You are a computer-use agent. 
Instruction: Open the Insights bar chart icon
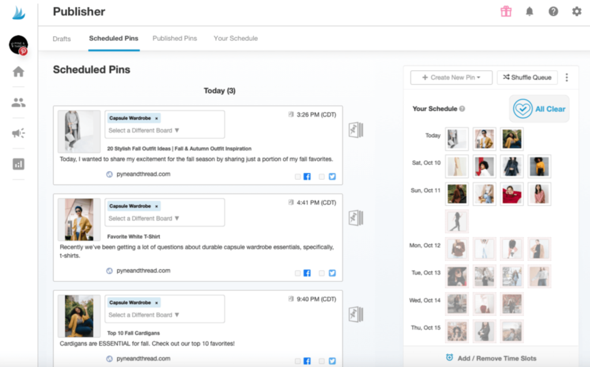[18, 164]
